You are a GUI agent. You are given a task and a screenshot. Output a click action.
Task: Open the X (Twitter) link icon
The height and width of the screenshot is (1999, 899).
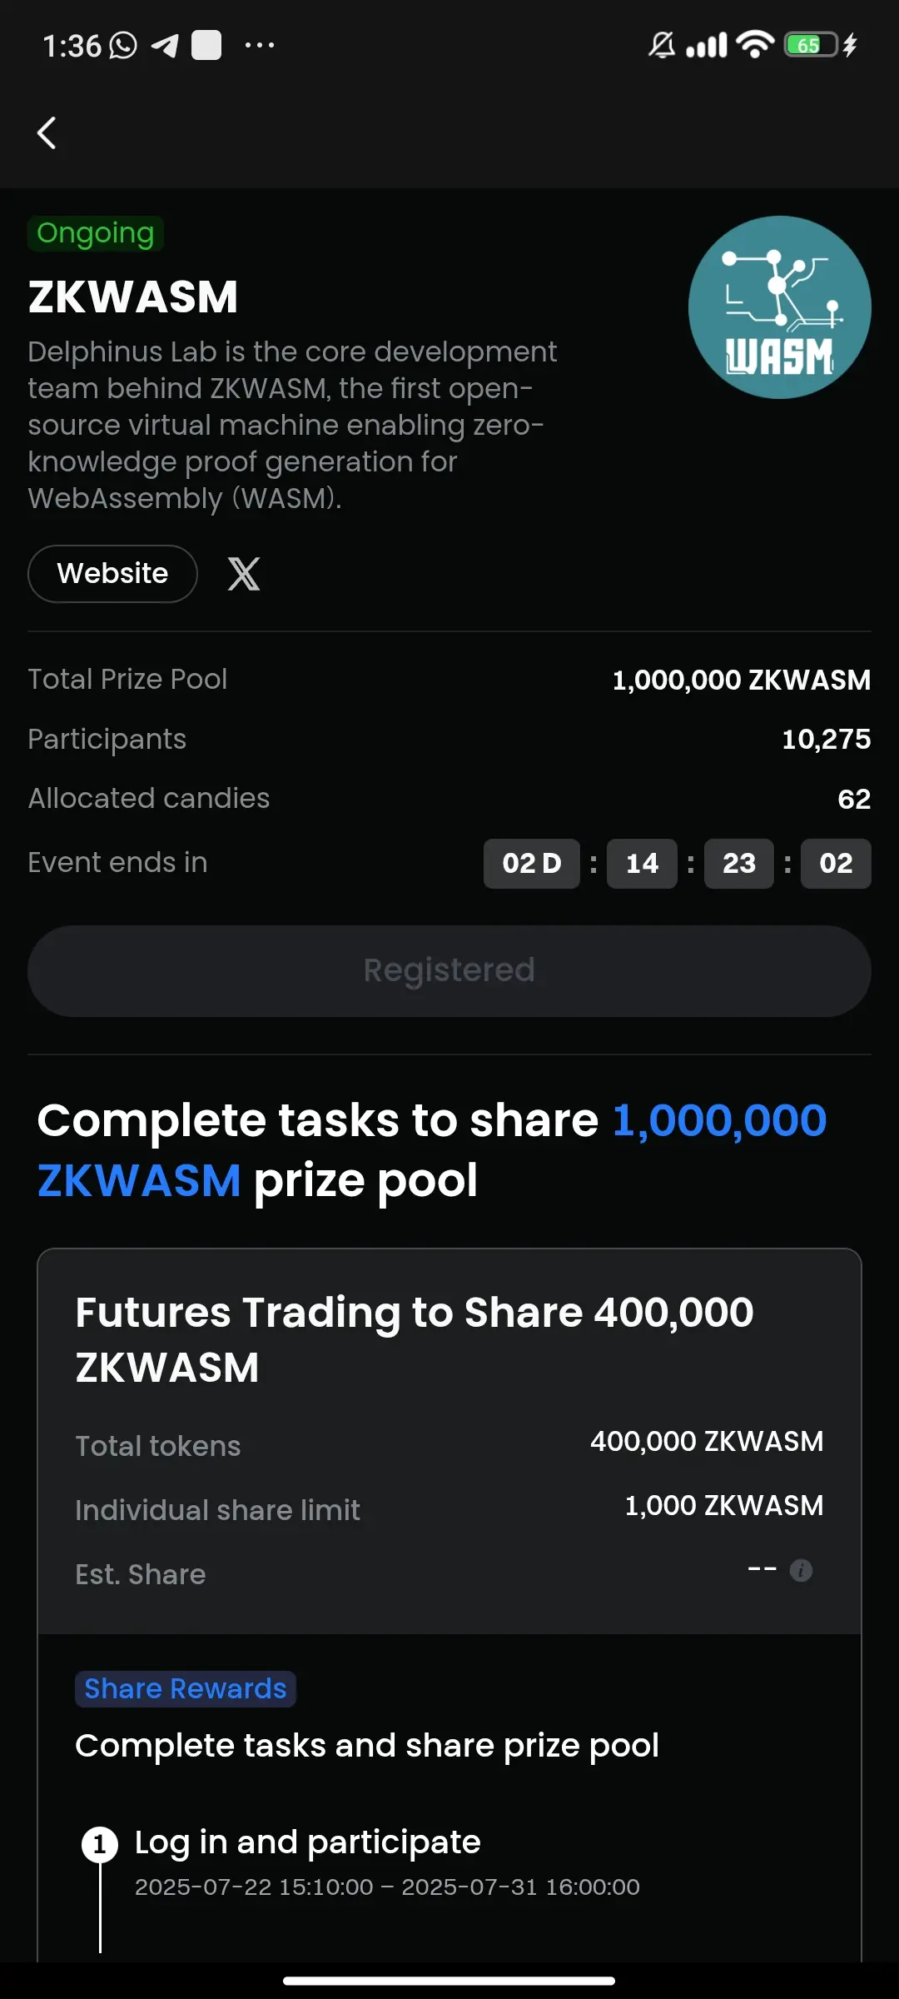(244, 574)
